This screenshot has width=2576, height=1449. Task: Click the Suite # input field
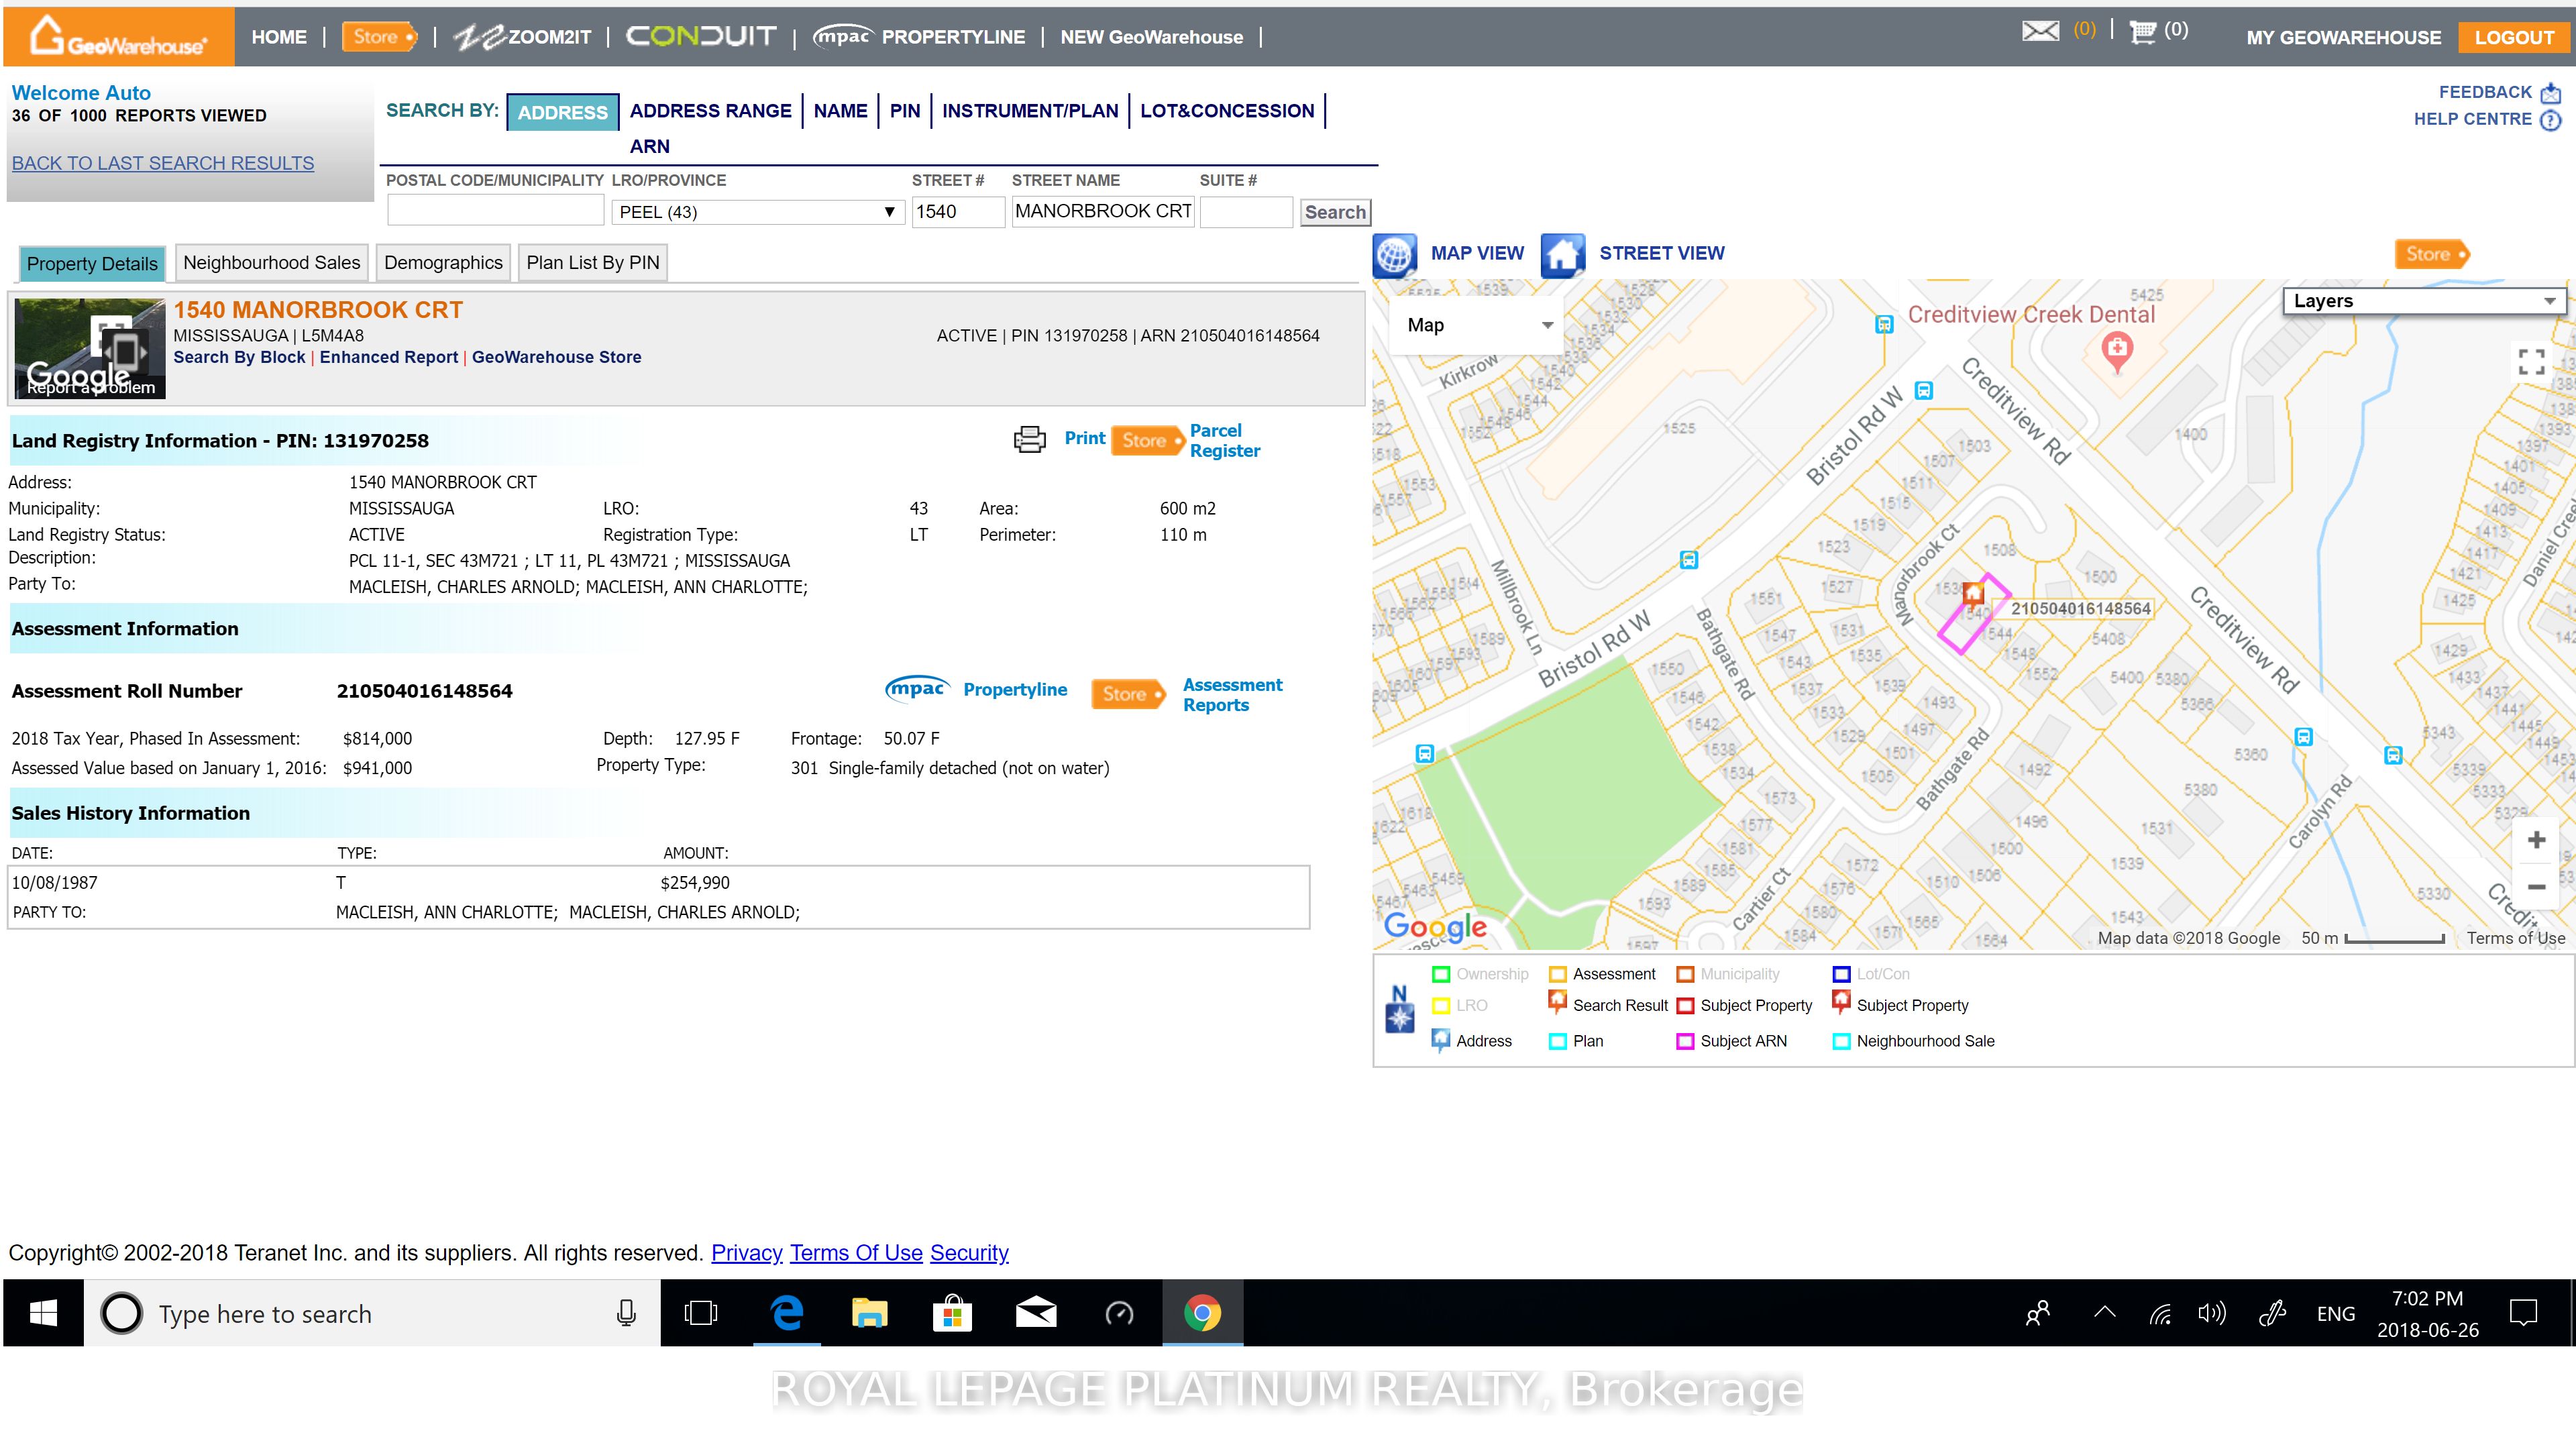click(x=1246, y=212)
